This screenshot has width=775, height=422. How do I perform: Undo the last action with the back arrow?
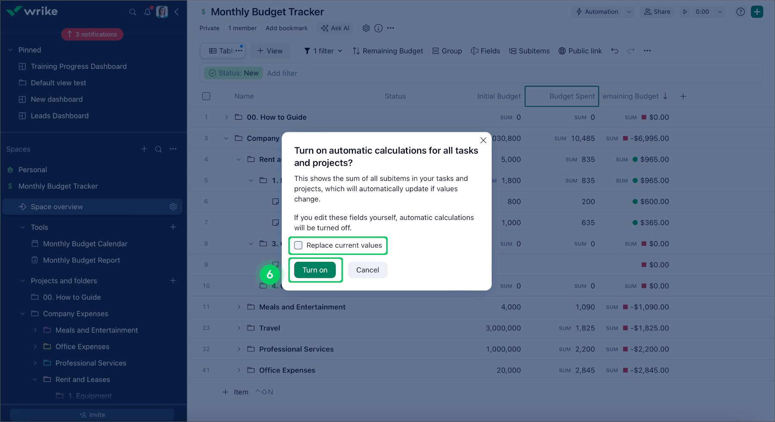click(x=615, y=50)
